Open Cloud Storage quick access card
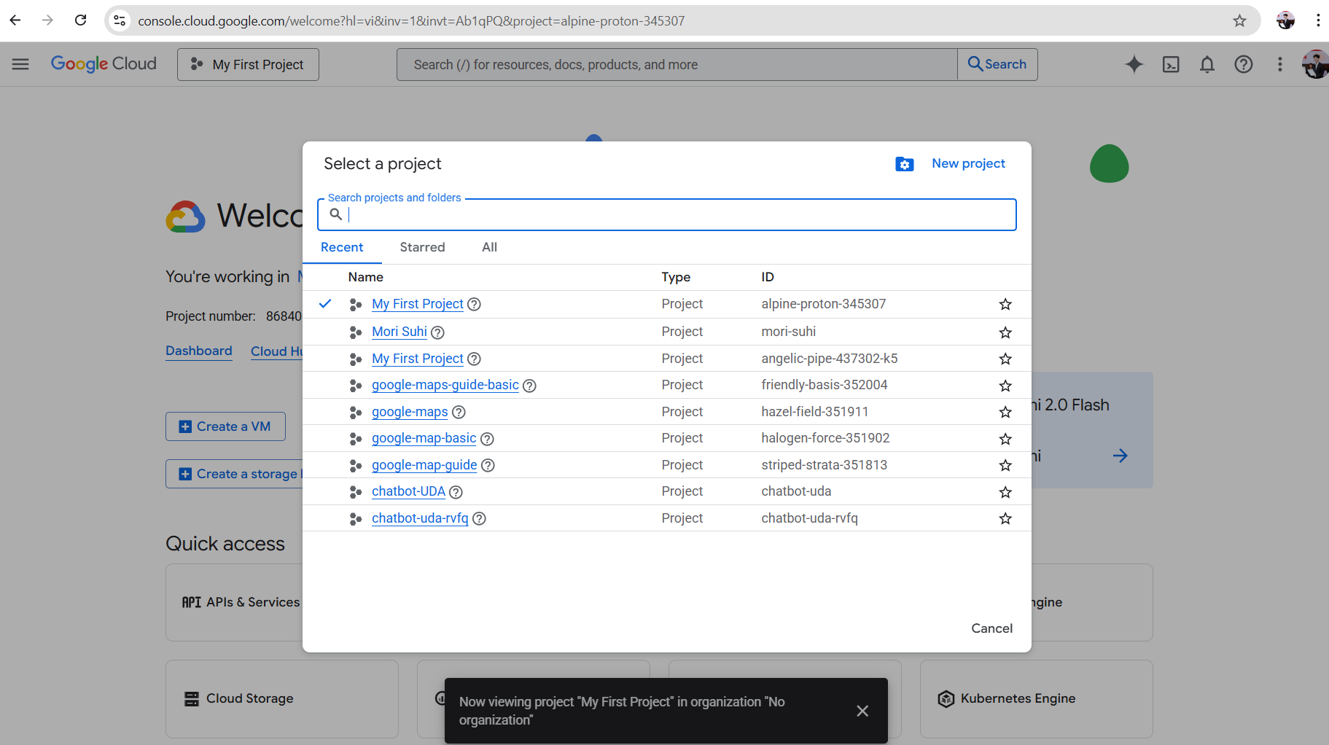 [x=281, y=698]
